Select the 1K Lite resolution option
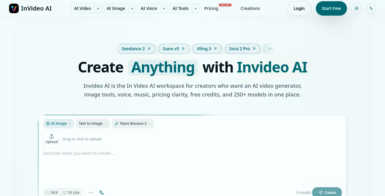This screenshot has width=385, height=196. (x=71, y=192)
